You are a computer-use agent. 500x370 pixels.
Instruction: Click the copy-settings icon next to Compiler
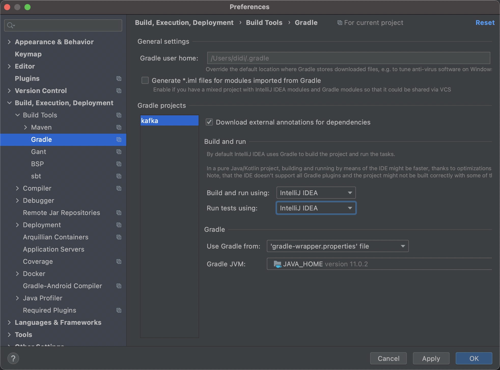[x=119, y=188]
